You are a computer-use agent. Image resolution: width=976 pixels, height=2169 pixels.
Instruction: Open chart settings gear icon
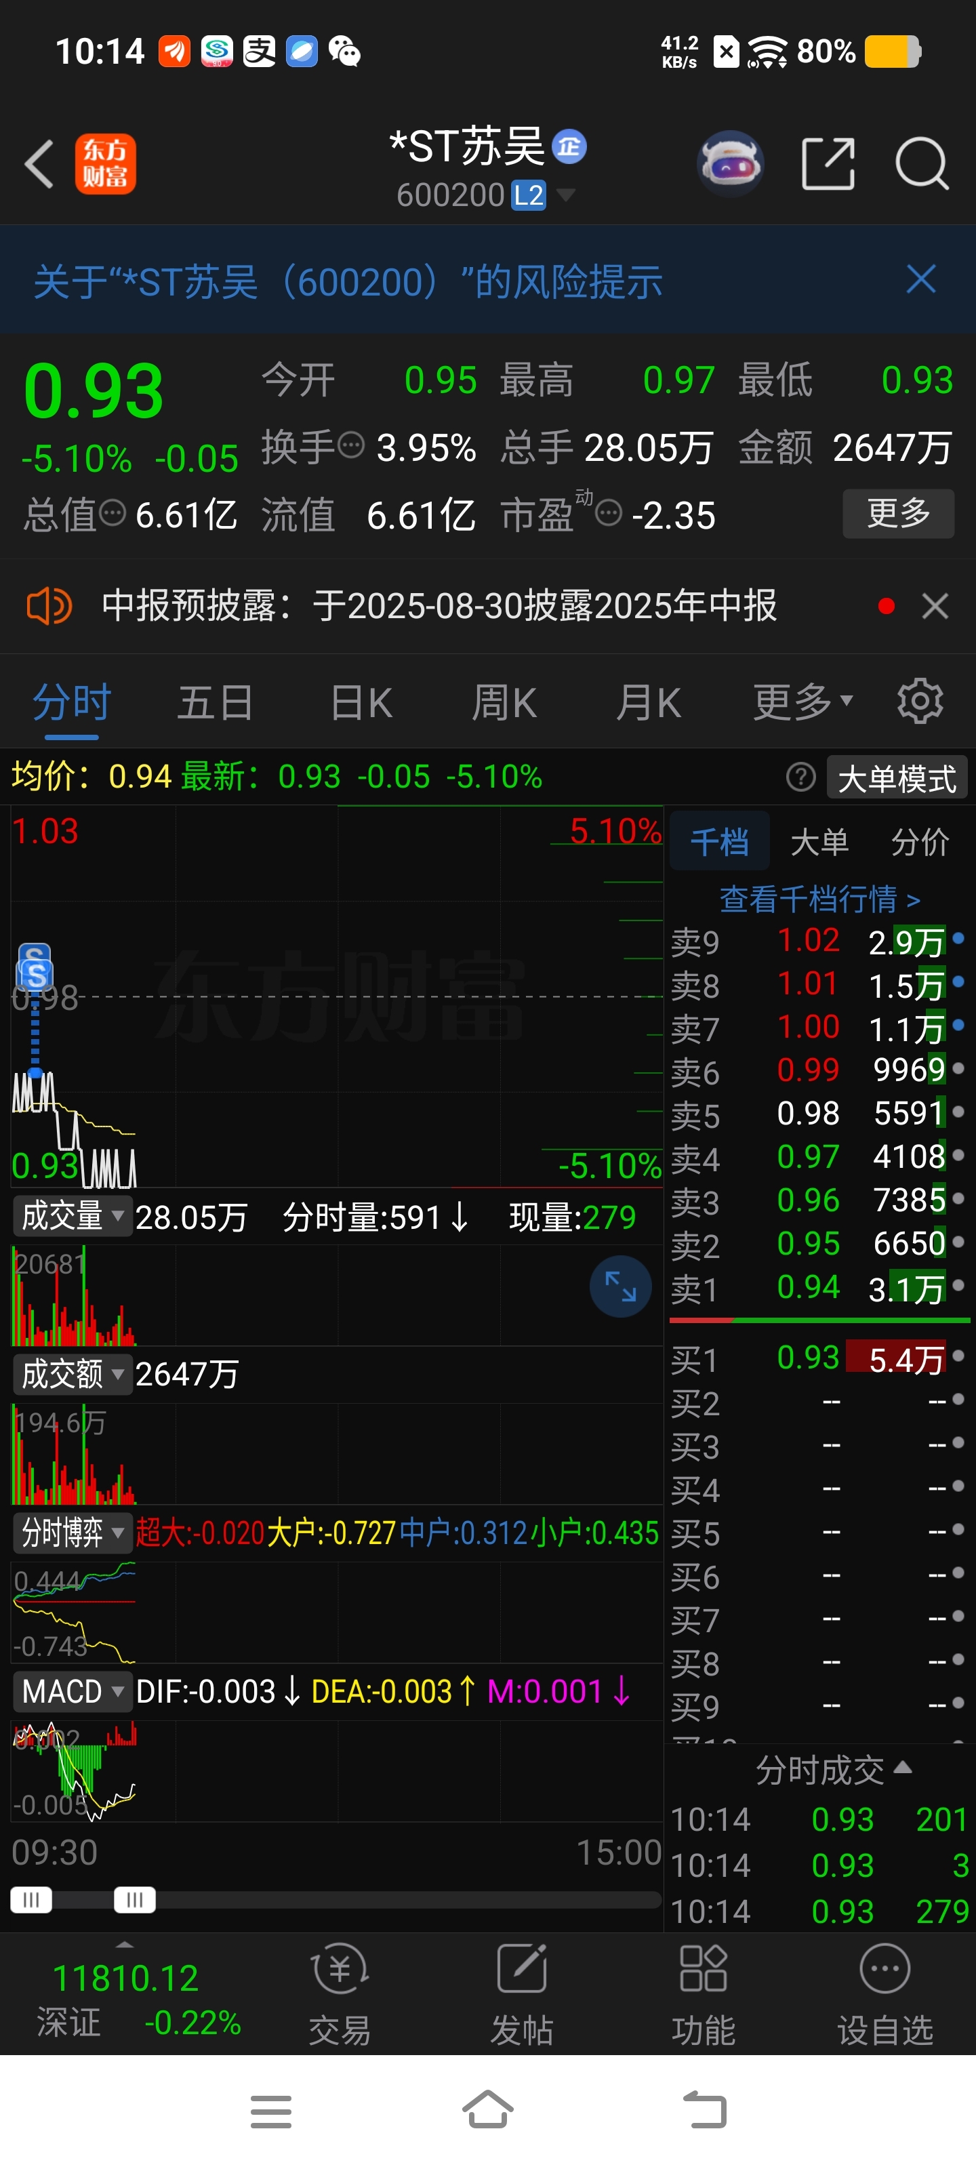(920, 701)
